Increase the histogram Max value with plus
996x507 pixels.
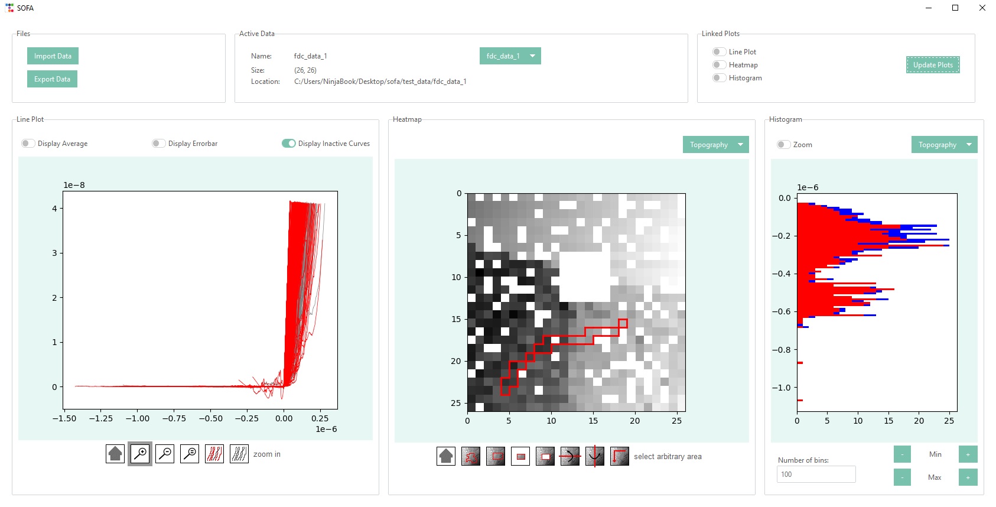[968, 477]
